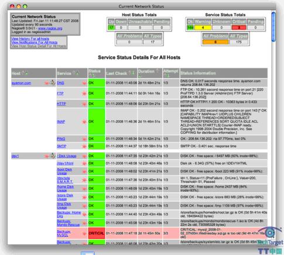Open the /tmp Disk Usage service link
This screenshot has height=255, width=284.
pyautogui.click(x=64, y=206)
